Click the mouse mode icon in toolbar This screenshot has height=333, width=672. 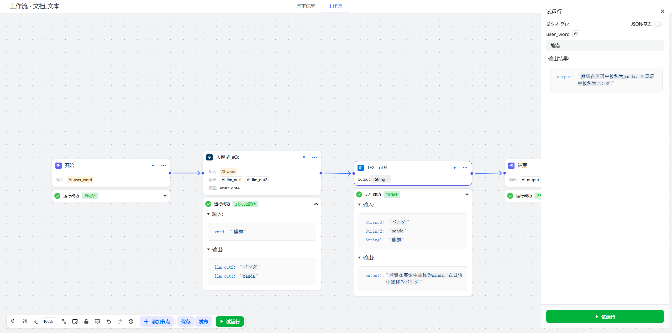pos(13,321)
